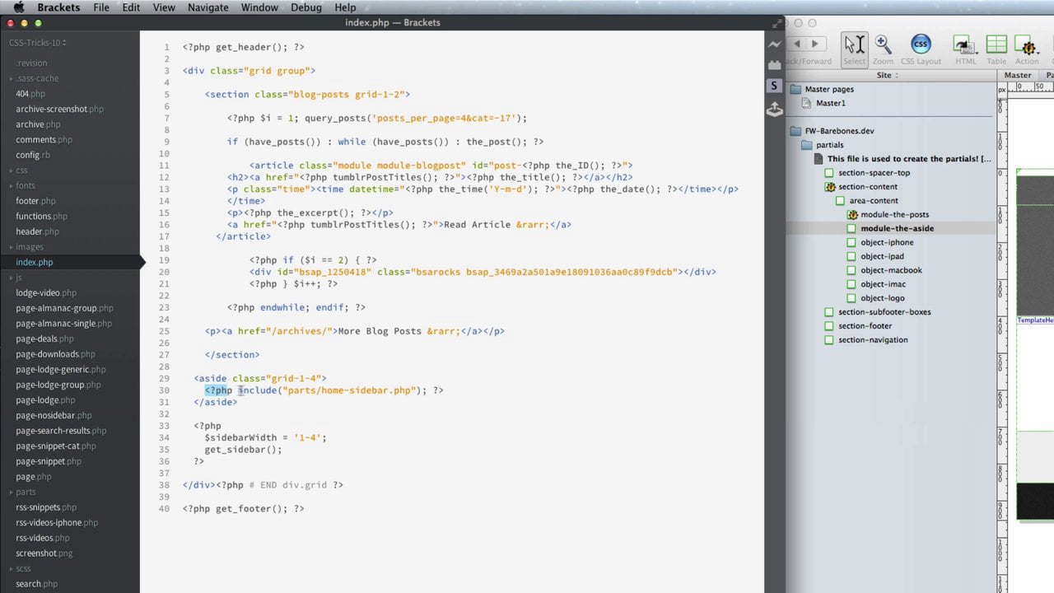The image size is (1054, 593).
Task: Click the gear action icon beside section-content
Action: click(x=830, y=187)
